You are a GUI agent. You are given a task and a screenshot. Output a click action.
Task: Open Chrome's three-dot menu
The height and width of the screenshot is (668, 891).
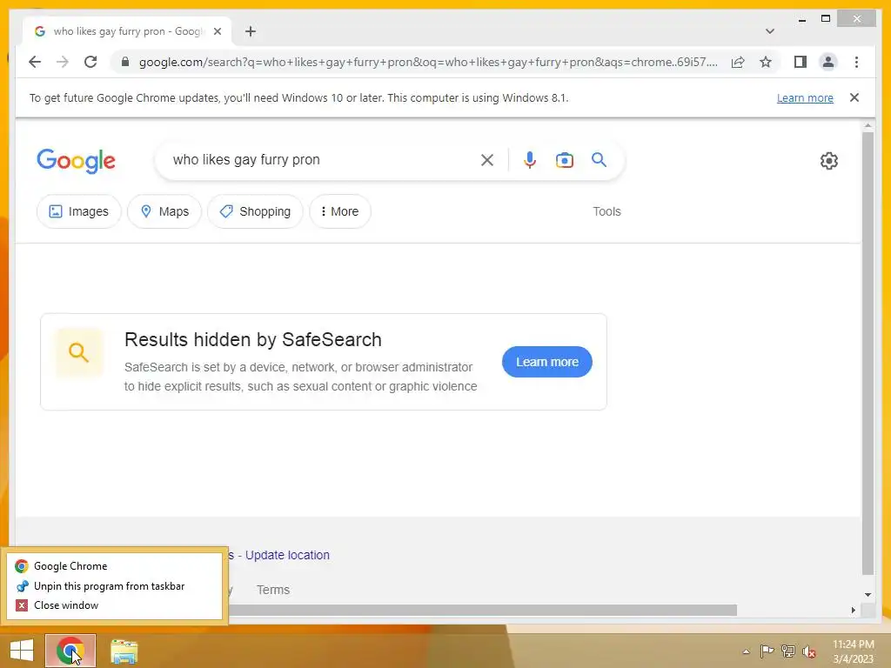(x=856, y=62)
